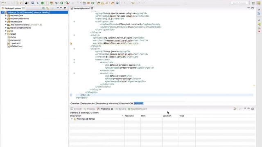Image resolution: width=262 pixels, height=147 pixels.
Task: Select the pom.xml source tab
Action: click(138, 103)
